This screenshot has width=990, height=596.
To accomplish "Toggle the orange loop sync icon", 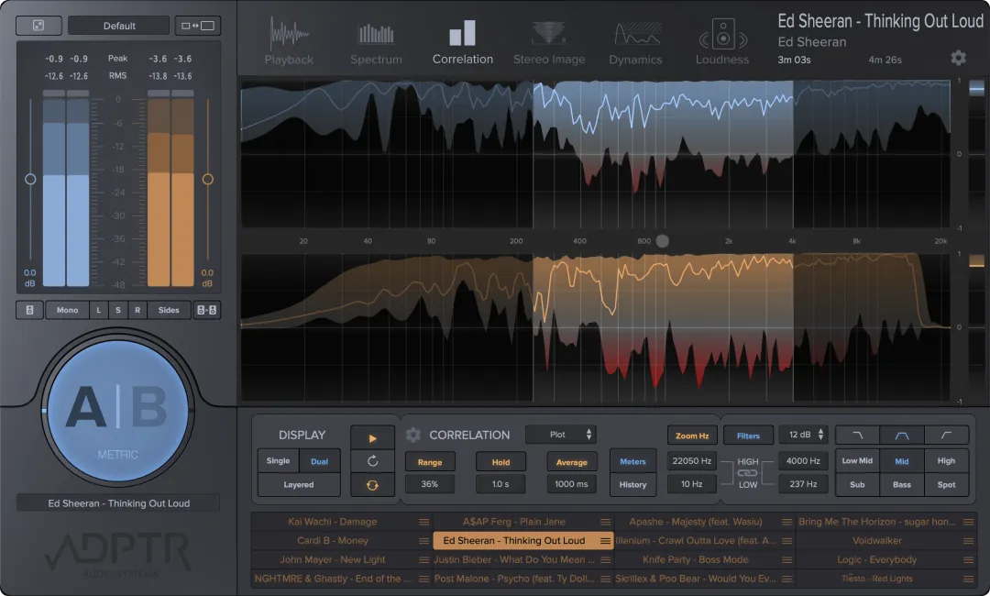I will coord(372,485).
